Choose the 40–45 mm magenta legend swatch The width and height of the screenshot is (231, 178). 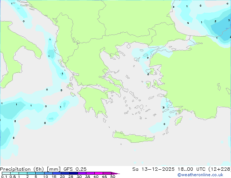99,173
